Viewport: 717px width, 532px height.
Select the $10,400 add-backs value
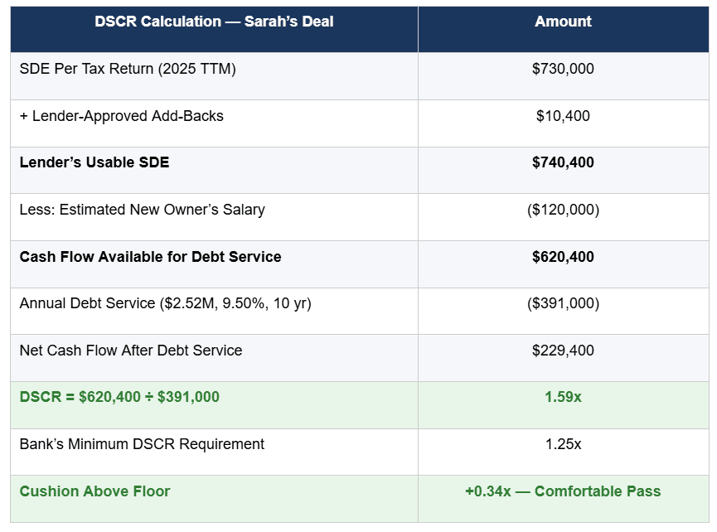pos(563,116)
